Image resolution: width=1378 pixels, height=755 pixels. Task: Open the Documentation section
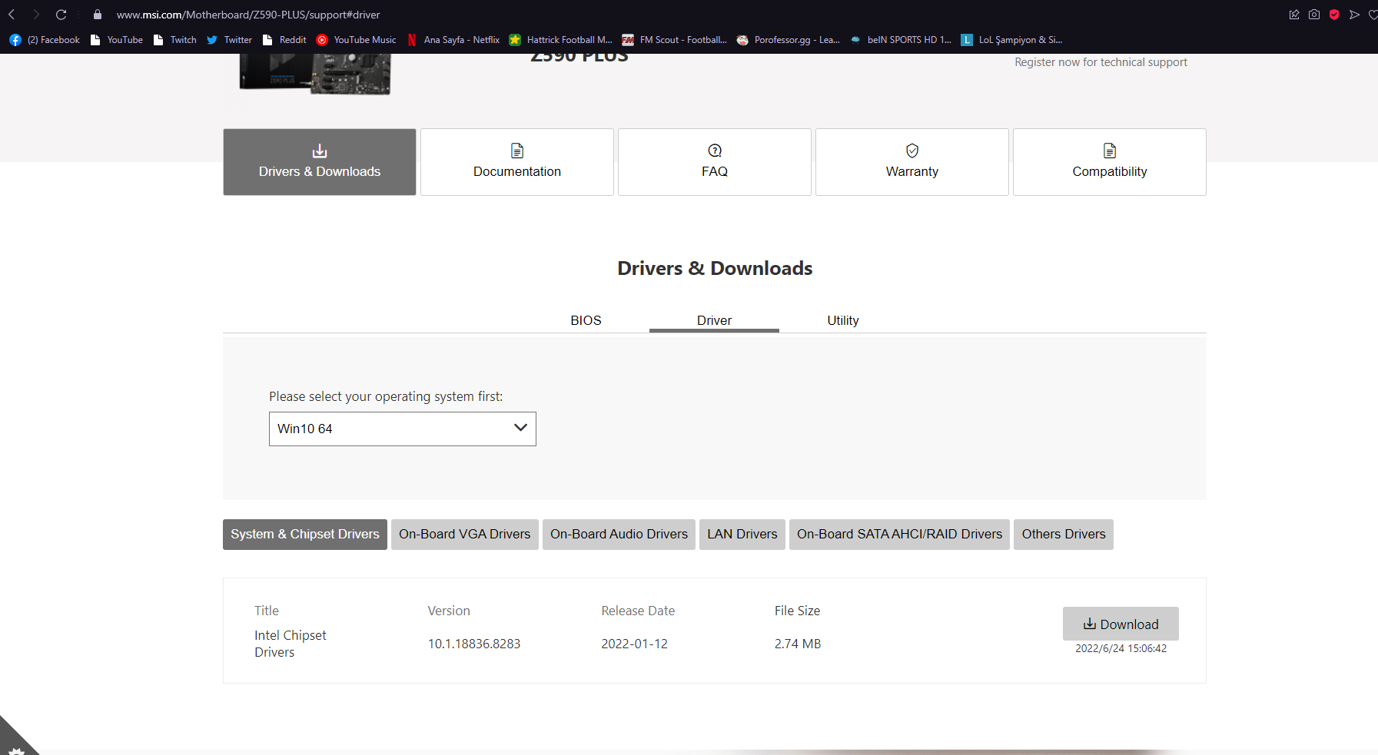[517, 162]
